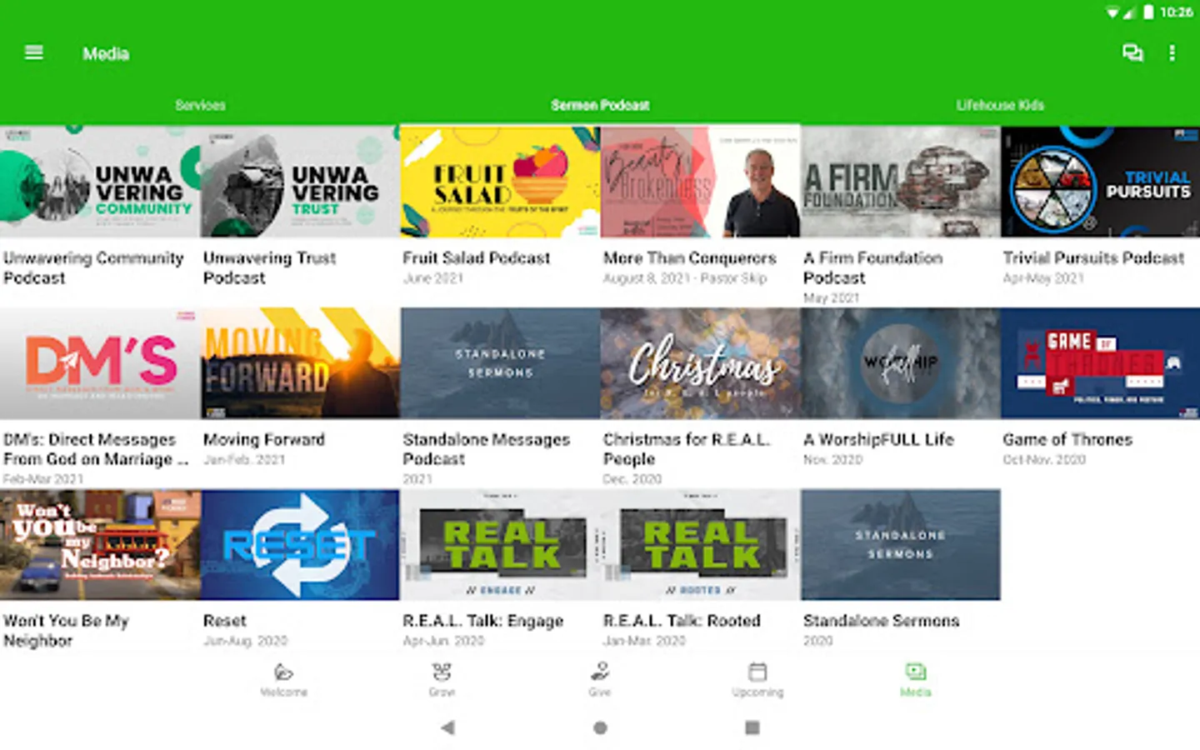
Task: Open the Upcoming calendar section
Action: tap(757, 680)
